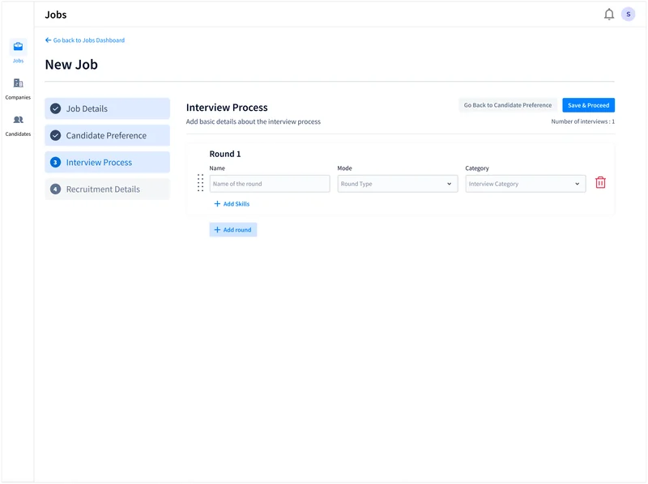The image size is (648, 484).
Task: Click the Jobs header title
Action: click(x=56, y=15)
